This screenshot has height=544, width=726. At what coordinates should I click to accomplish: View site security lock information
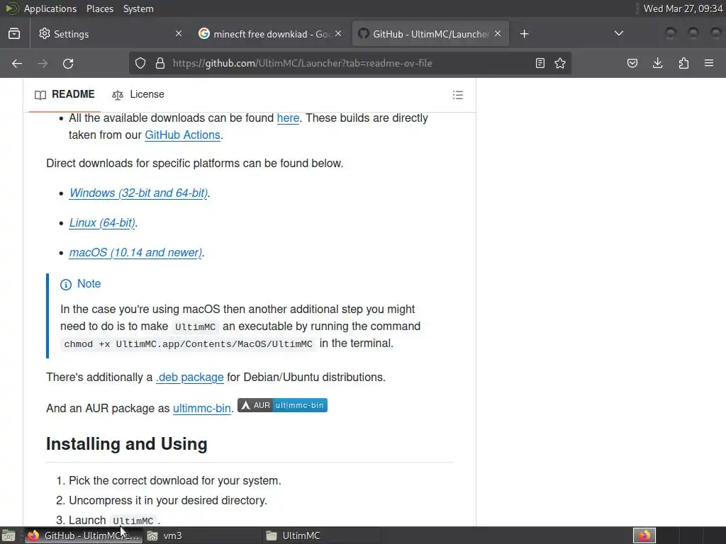160,63
